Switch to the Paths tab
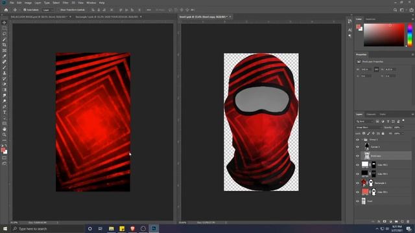 [383, 115]
